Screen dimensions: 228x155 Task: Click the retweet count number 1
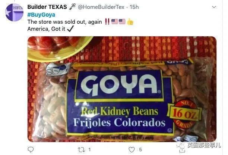point(89,150)
